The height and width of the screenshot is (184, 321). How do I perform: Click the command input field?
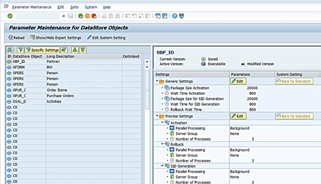pos(38,16)
